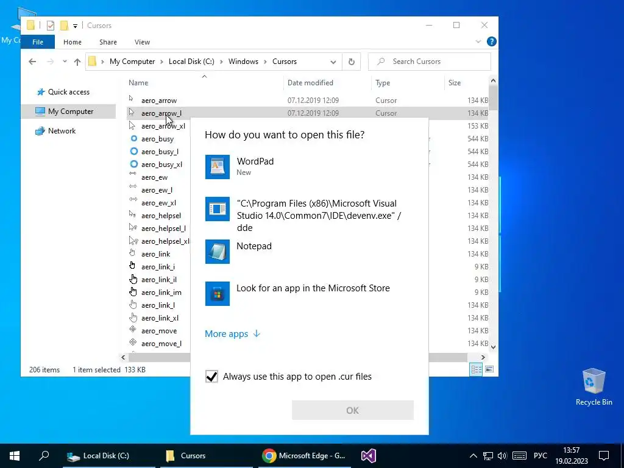
Task: Confirm with the OK button
Action: pos(353,410)
